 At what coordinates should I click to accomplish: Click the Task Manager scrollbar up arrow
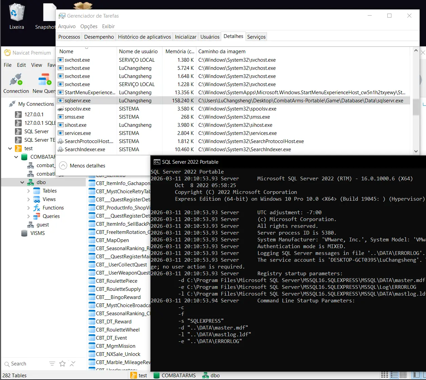(x=416, y=51)
